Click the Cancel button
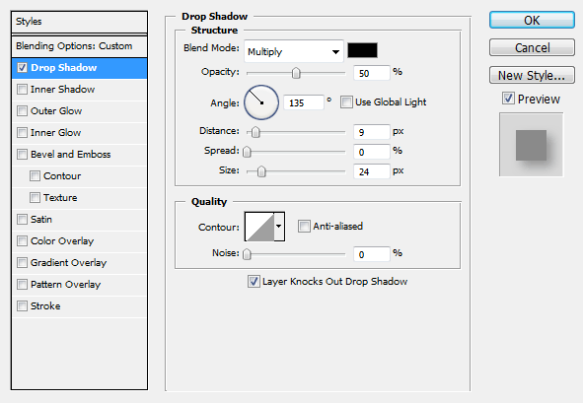The height and width of the screenshot is (403, 583). click(532, 47)
